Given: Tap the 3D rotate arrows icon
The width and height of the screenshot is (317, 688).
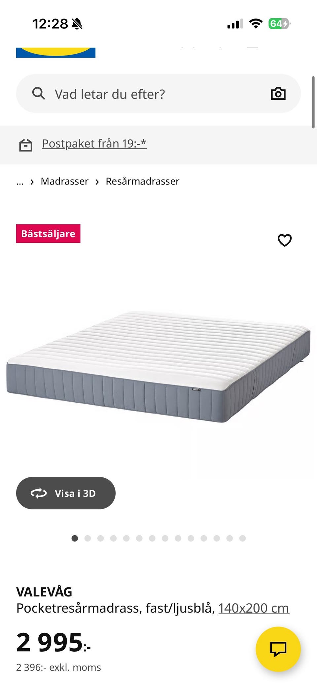Looking at the screenshot, I should [x=39, y=493].
